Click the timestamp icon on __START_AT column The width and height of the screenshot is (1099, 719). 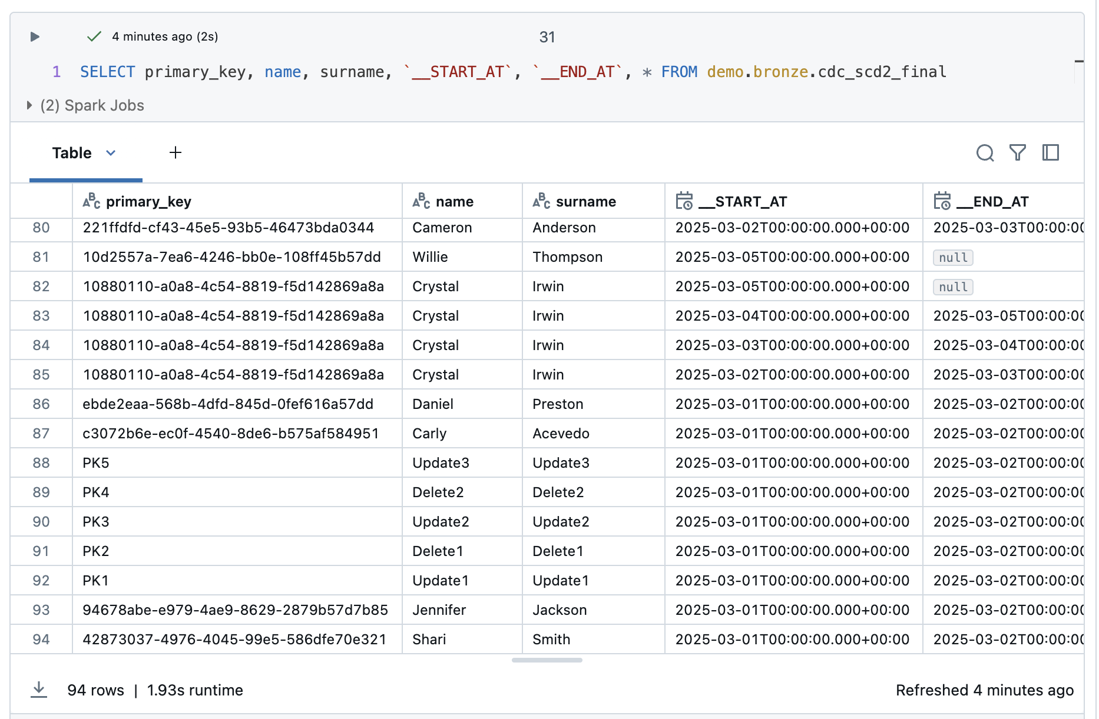684,201
